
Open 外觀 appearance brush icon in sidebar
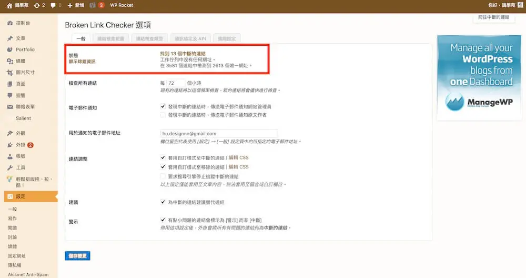click(x=10, y=133)
